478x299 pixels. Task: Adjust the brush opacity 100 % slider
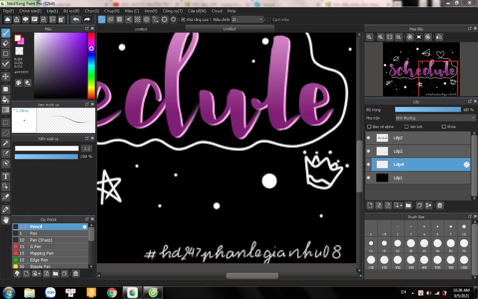click(x=46, y=157)
